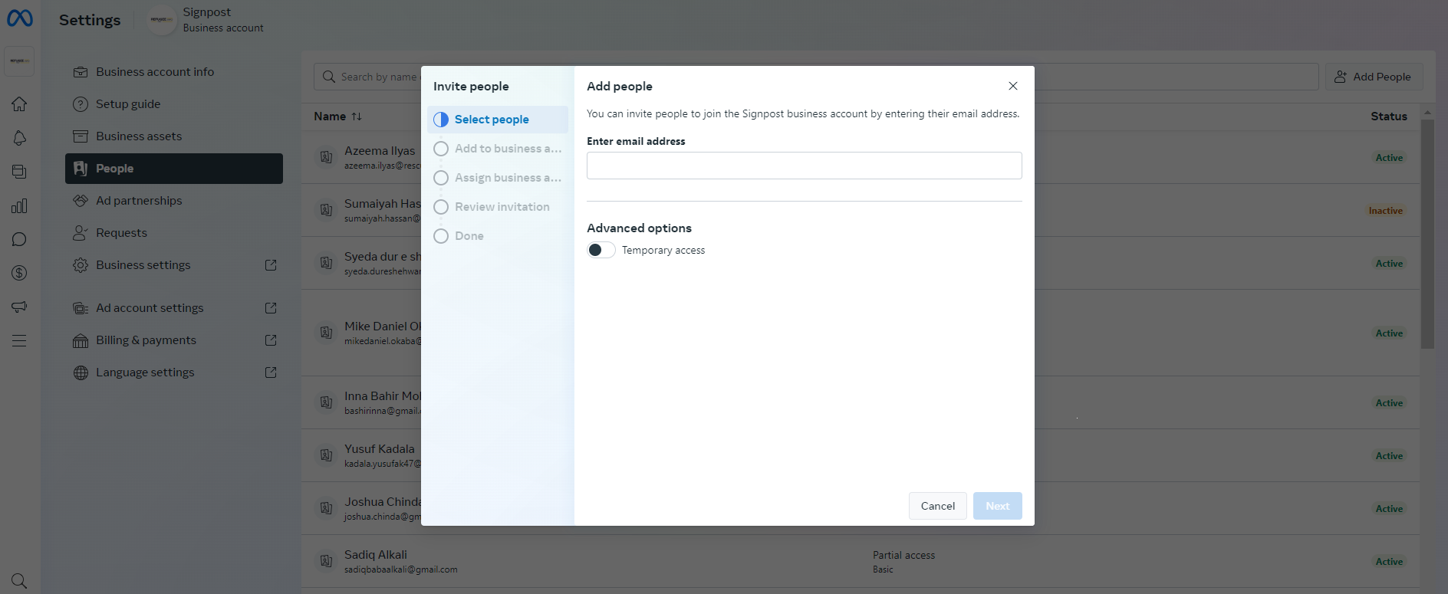The width and height of the screenshot is (1448, 594).
Task: Click the Meta logo icon
Action: point(20,18)
